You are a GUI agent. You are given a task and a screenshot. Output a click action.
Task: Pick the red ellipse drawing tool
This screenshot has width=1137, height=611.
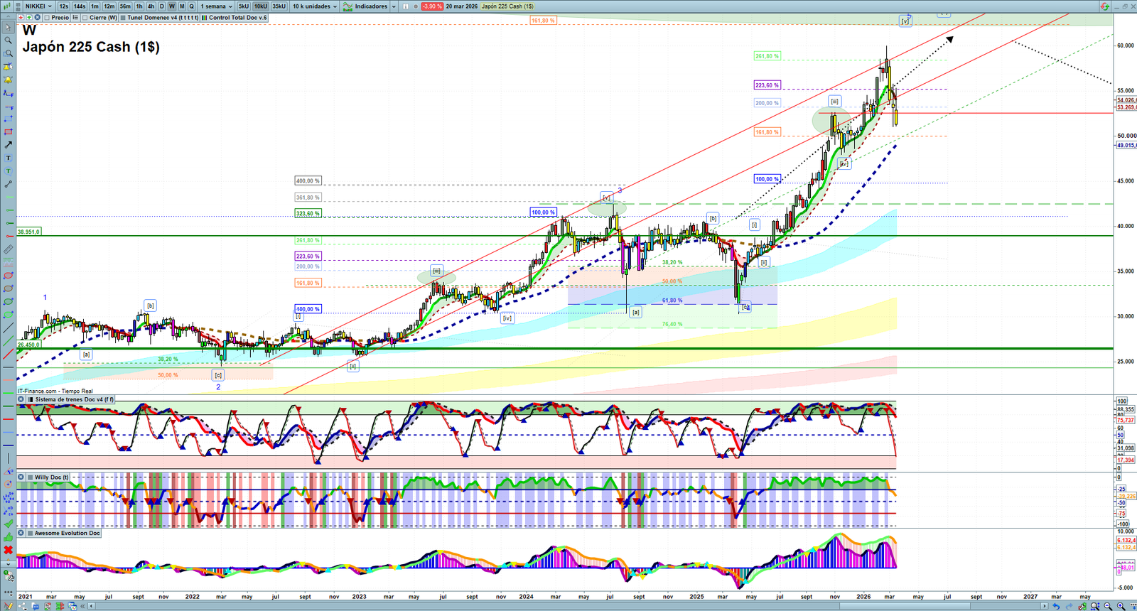(x=8, y=276)
